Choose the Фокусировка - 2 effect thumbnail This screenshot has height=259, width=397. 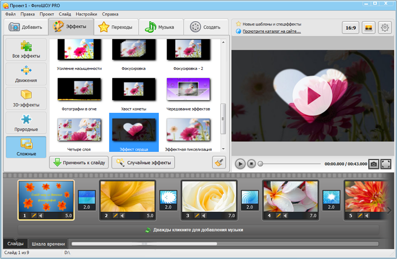pyautogui.click(x=188, y=50)
